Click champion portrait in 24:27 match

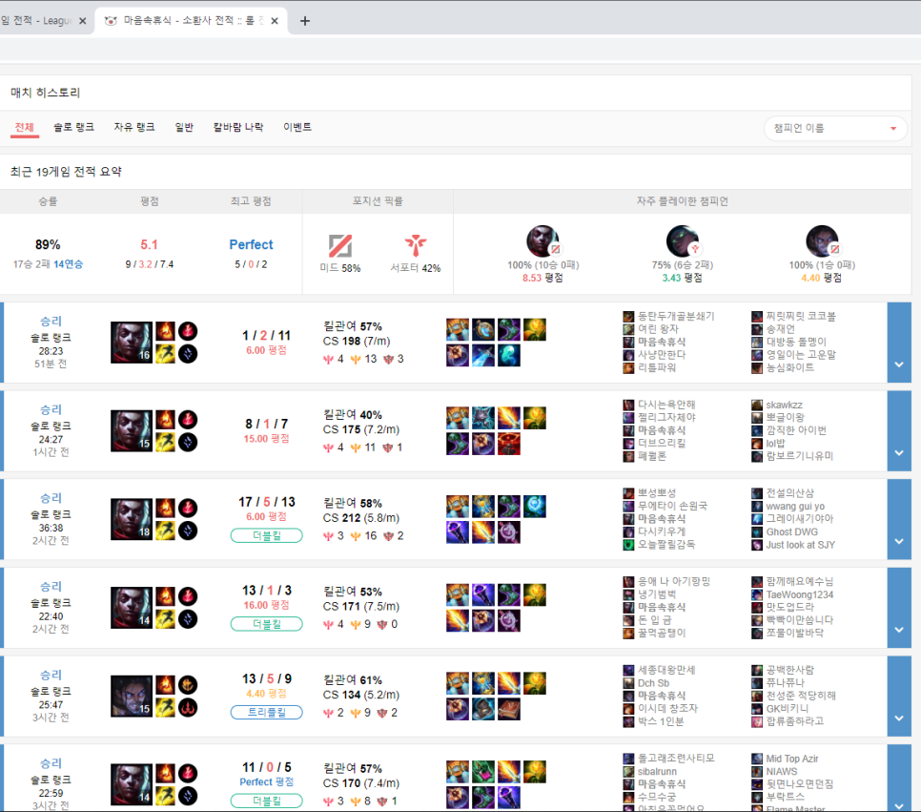132,431
